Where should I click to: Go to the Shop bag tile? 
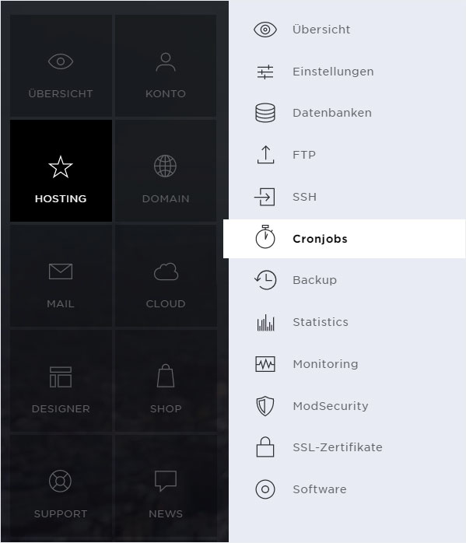[x=166, y=380]
